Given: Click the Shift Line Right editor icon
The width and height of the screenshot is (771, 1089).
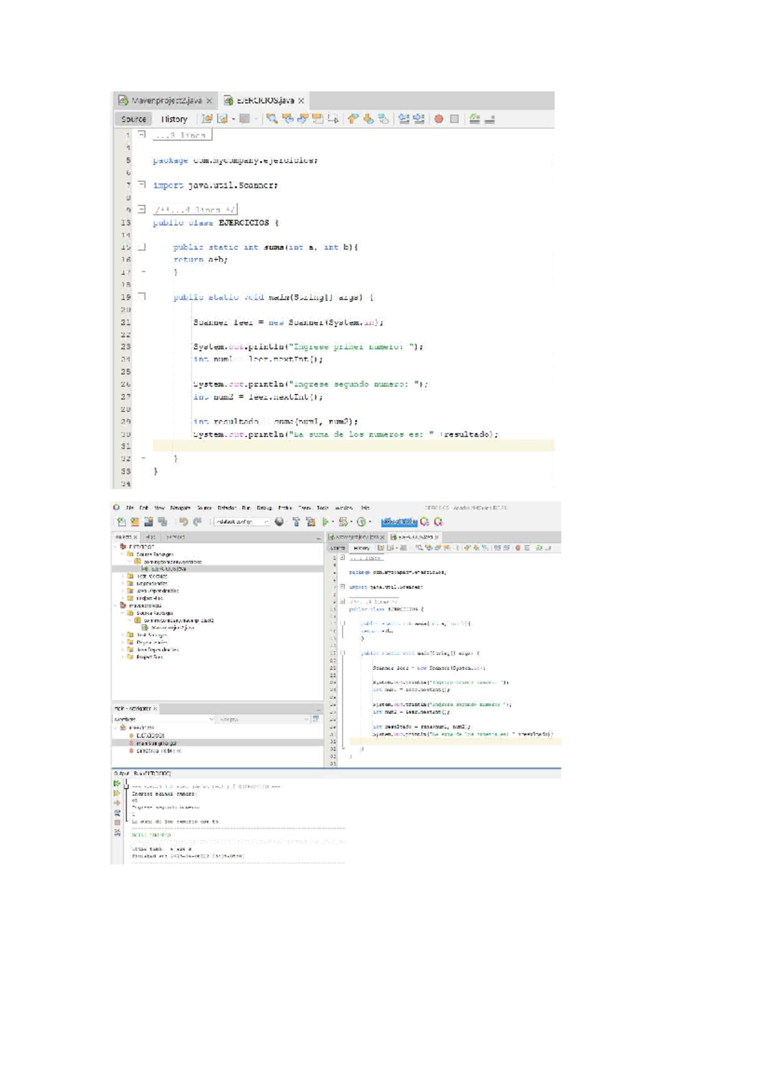Looking at the screenshot, I should 419,119.
